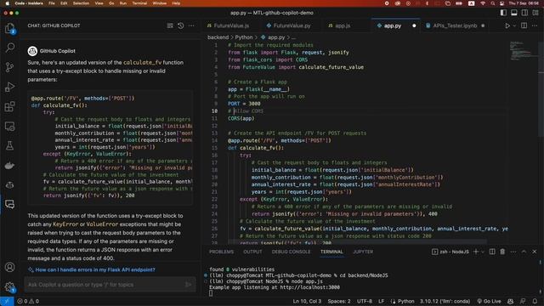Toggle secondary side bar layout
The width and height of the screenshot is (544, 306).
click(x=525, y=13)
